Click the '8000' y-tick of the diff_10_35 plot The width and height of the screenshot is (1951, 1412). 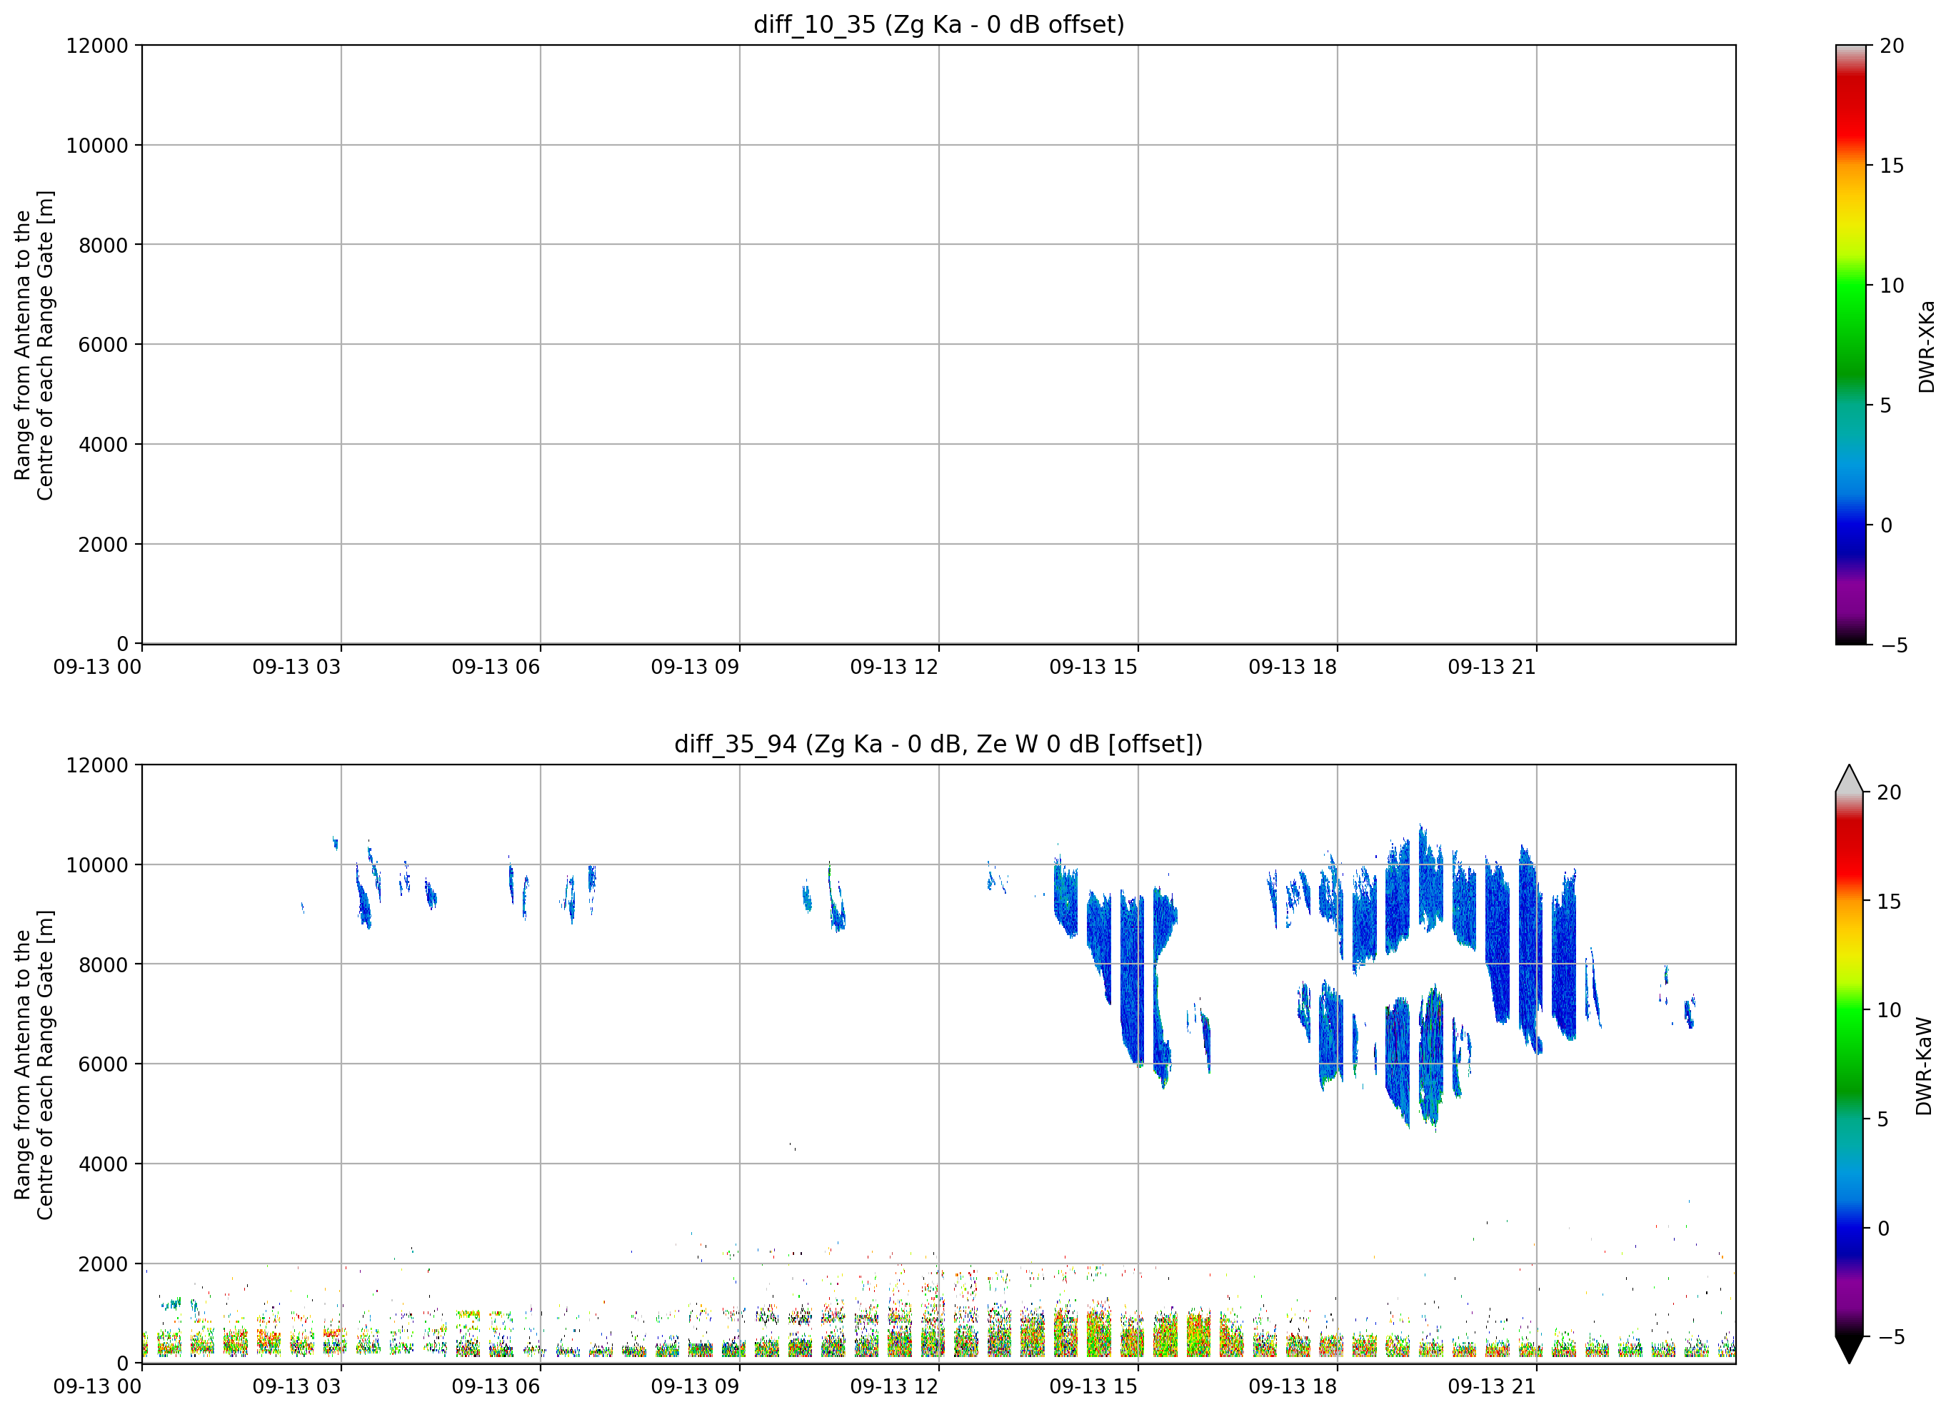(104, 245)
